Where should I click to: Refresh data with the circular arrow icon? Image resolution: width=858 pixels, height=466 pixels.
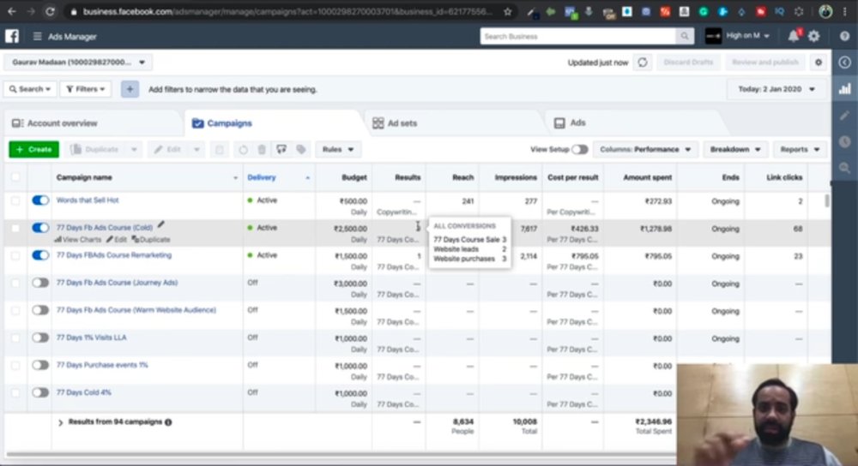[643, 63]
